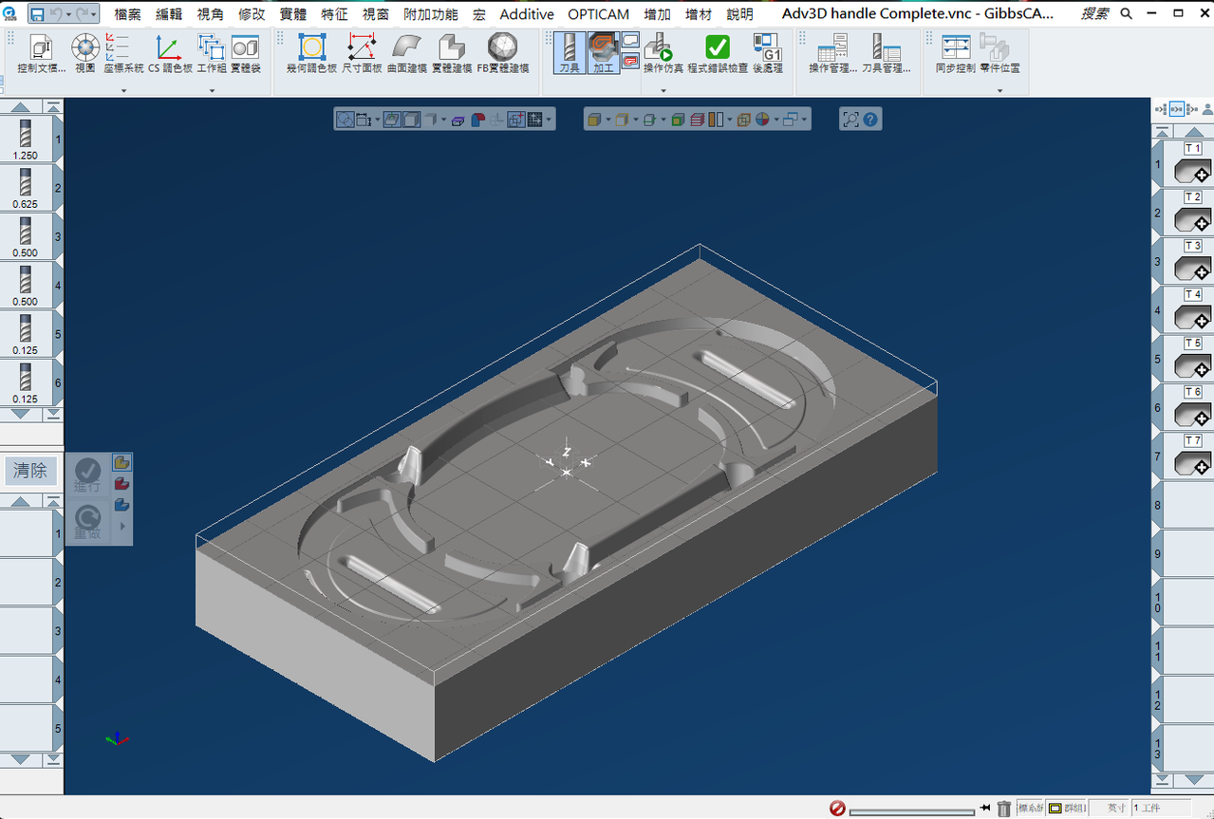Expand the dropdown arrow under 座標系統

coord(124,91)
